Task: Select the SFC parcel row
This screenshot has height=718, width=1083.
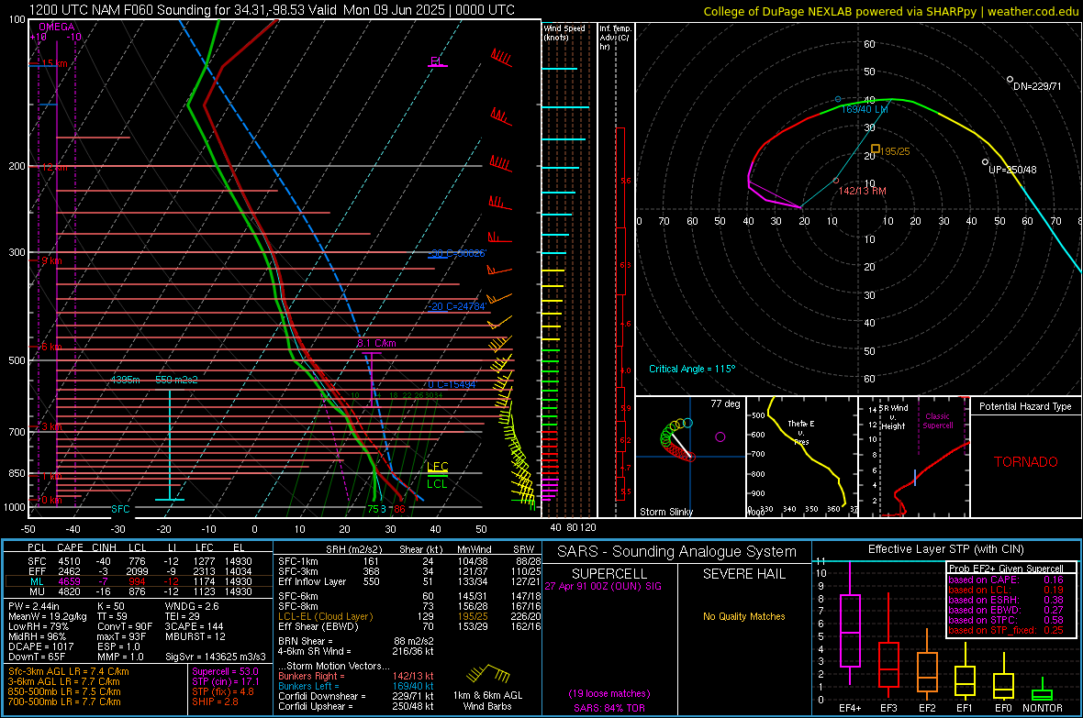Action: [139, 561]
